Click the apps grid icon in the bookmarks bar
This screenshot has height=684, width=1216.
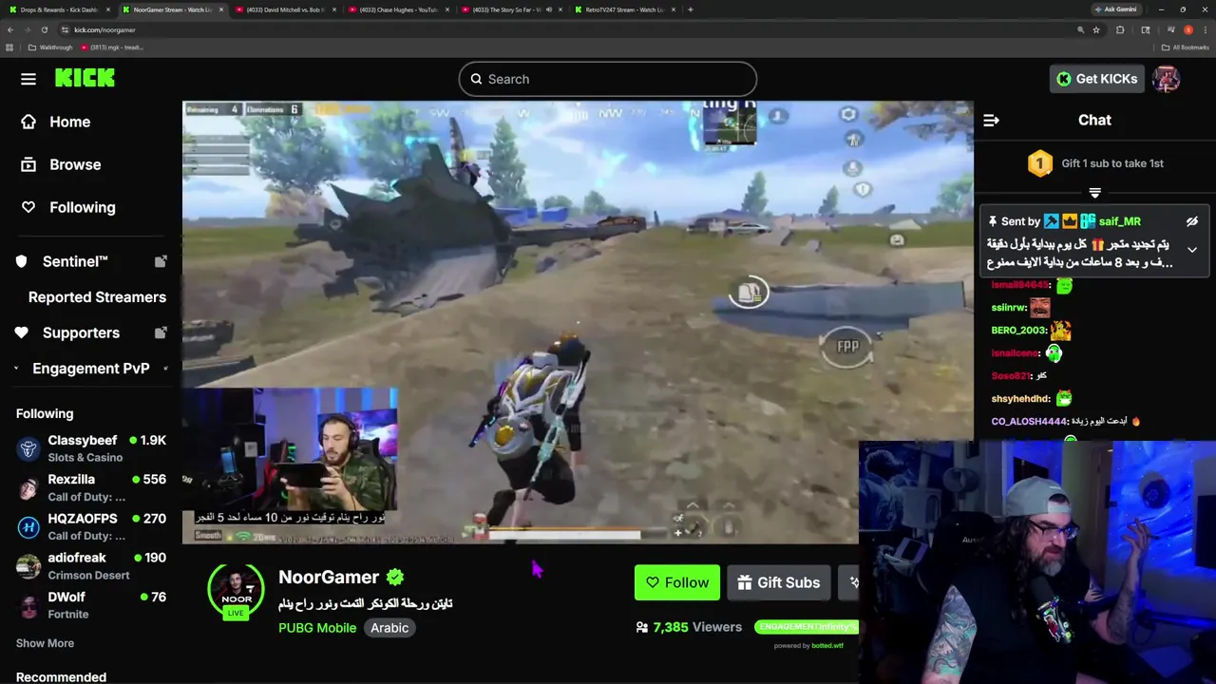click(9, 47)
